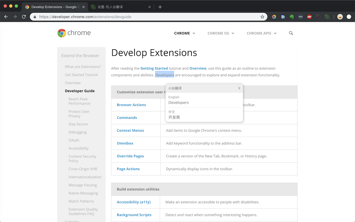This screenshot has height=222, width=355.
Task: Open the Getting Started tutorial link
Action: (154, 68)
